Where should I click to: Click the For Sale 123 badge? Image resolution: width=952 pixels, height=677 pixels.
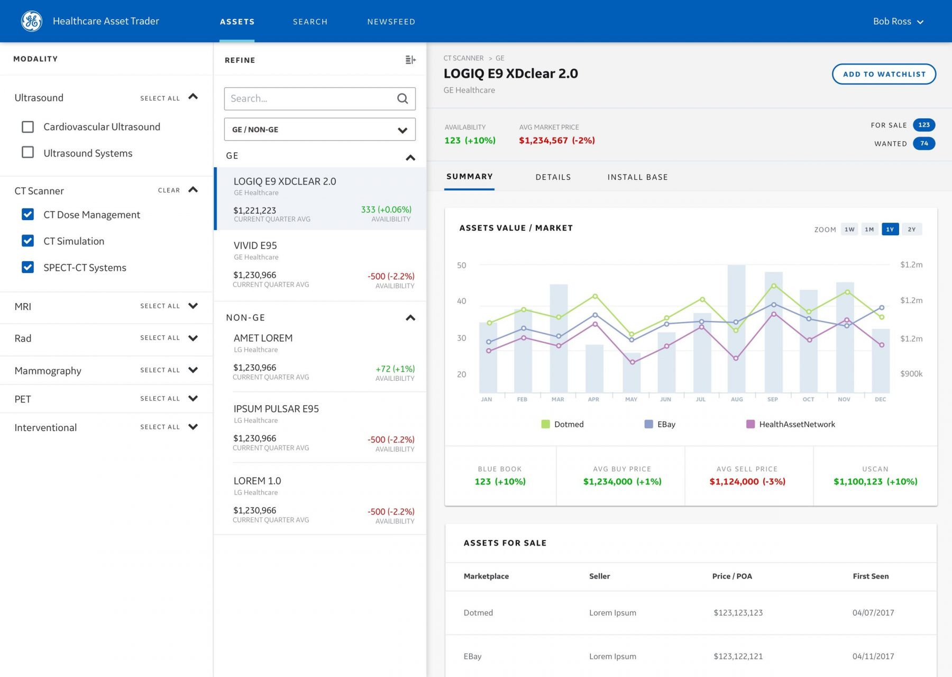coord(924,125)
